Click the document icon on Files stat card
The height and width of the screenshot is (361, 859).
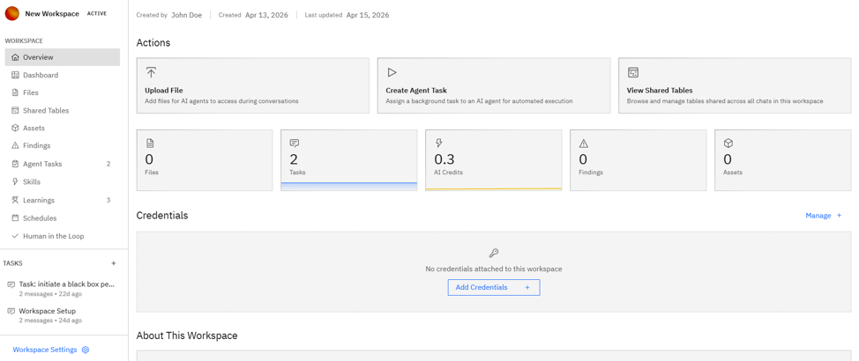point(150,144)
